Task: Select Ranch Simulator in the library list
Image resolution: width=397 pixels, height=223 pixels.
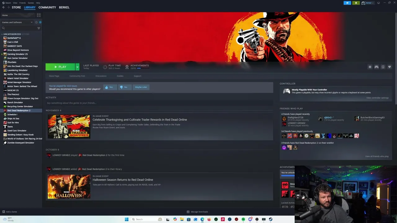Action: 15,103
